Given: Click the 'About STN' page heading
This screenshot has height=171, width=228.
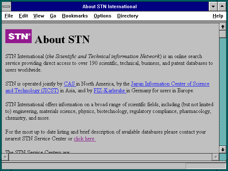Looking at the screenshot, I should [62, 40].
